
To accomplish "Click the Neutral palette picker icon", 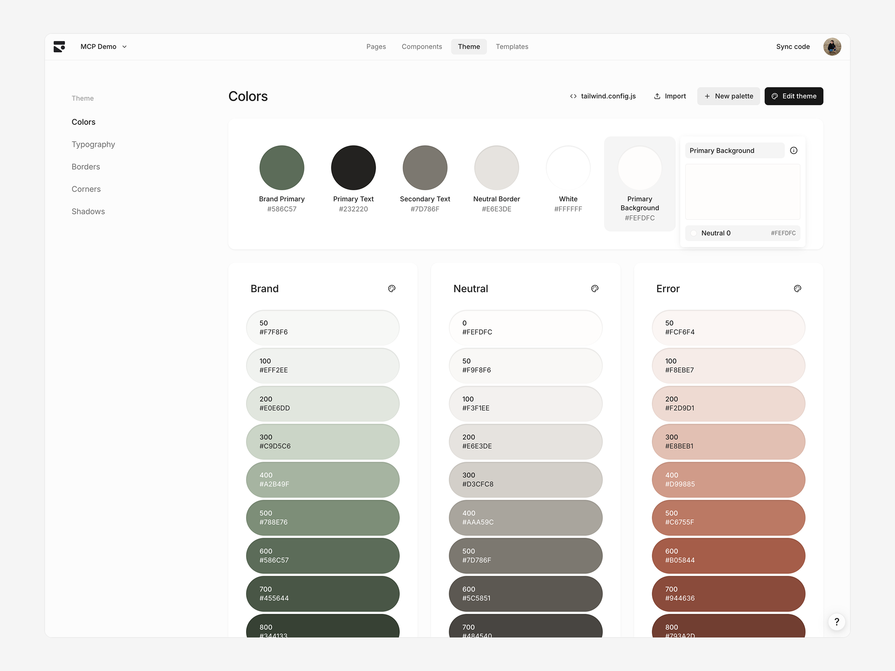I will (595, 288).
